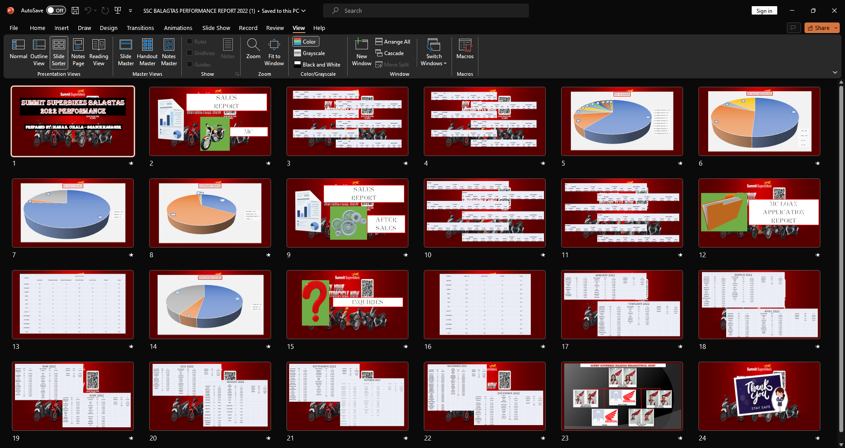Click Arrange All
This screenshot has width=845, height=448.
pyautogui.click(x=393, y=41)
